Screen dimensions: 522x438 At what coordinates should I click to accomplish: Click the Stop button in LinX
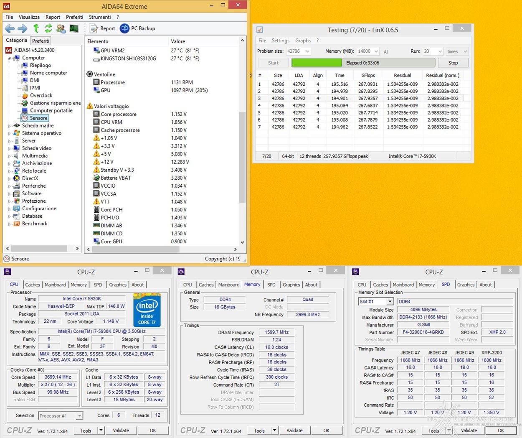tap(453, 63)
